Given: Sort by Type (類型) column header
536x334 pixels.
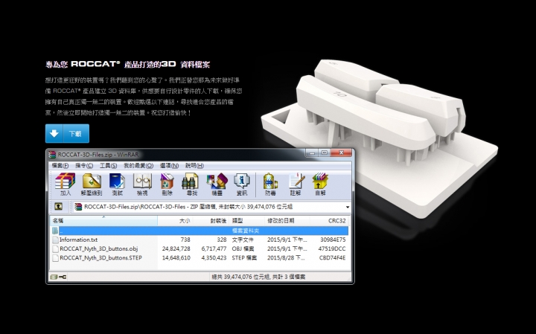Looking at the screenshot, I should click(247, 221).
